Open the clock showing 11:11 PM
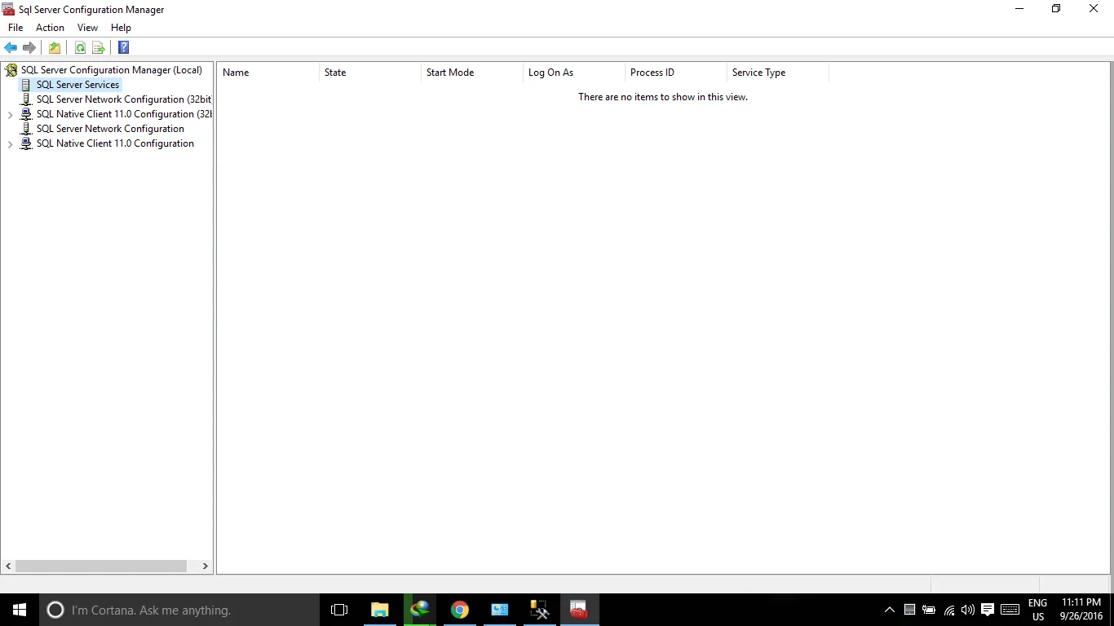The width and height of the screenshot is (1114, 626). pos(1081,610)
